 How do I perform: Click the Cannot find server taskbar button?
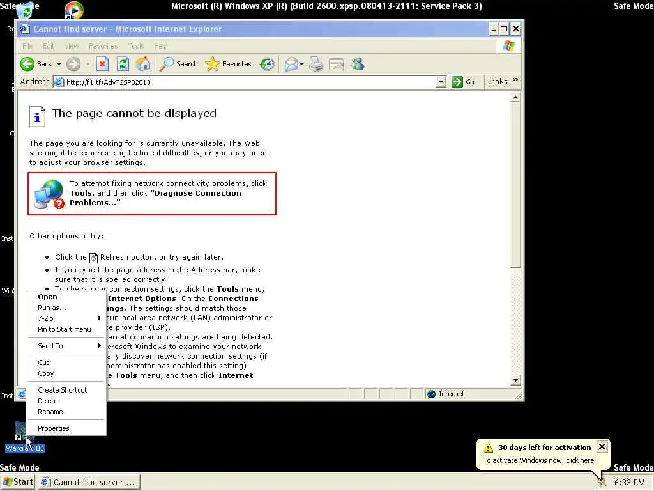tap(89, 482)
